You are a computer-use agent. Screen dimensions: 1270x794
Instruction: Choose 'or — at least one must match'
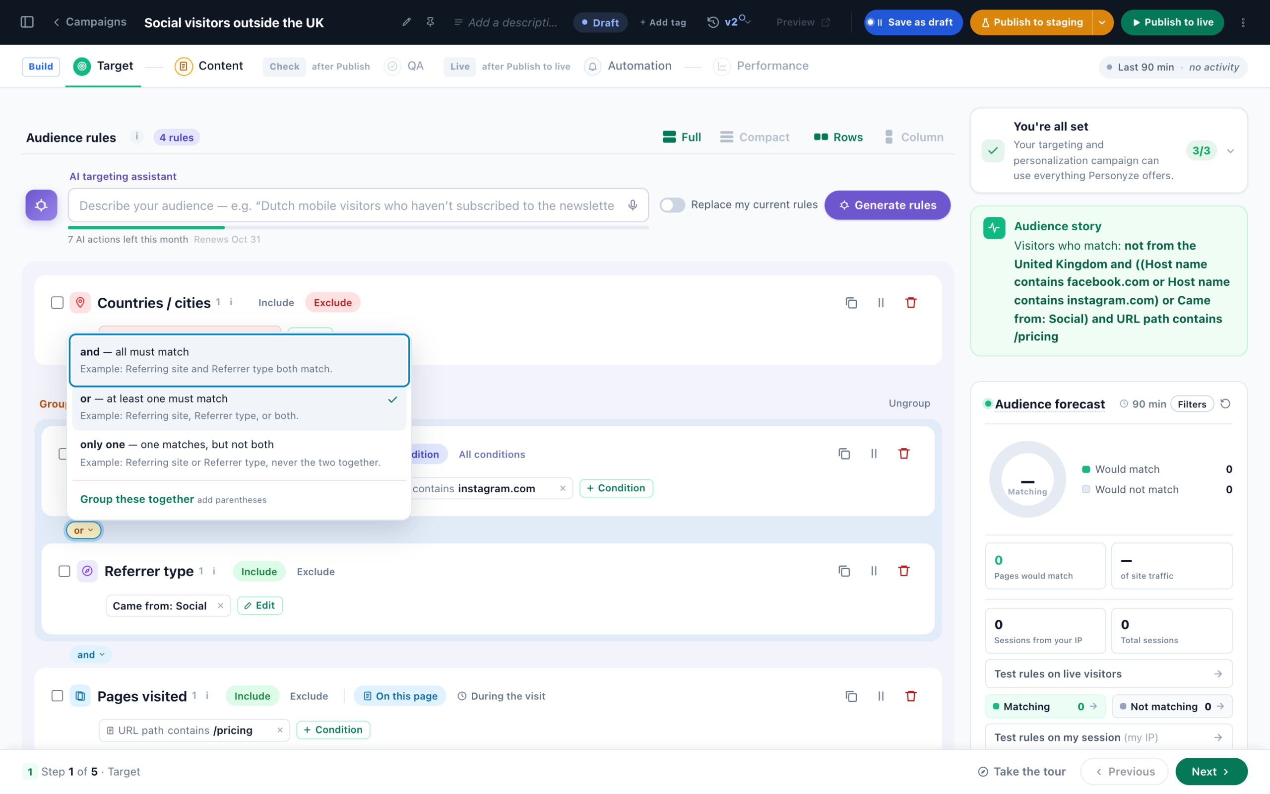(239, 407)
